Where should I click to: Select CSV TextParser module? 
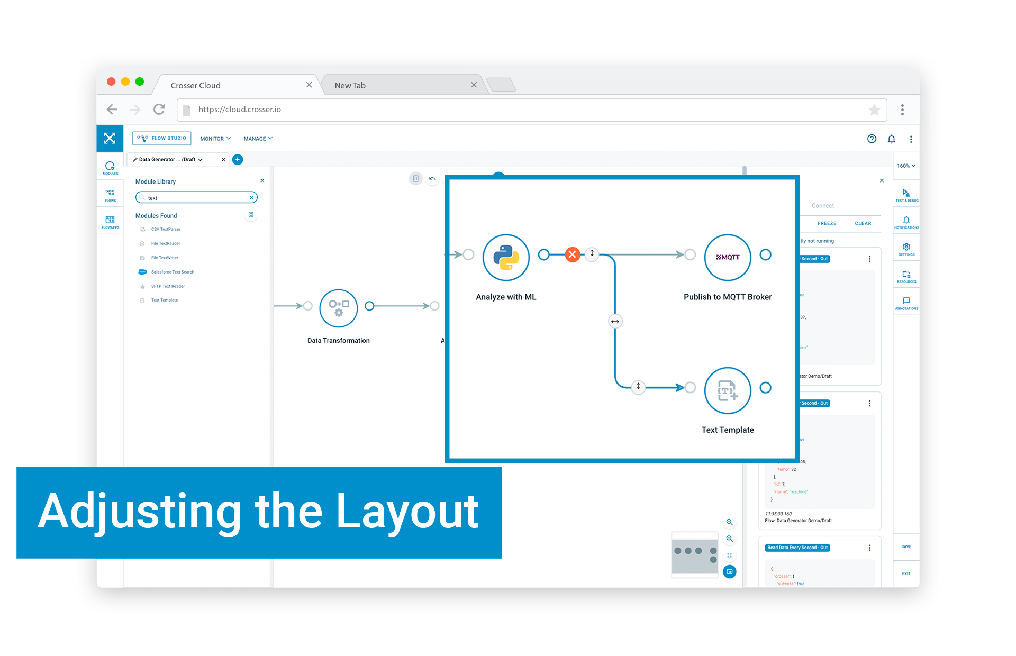coord(166,229)
